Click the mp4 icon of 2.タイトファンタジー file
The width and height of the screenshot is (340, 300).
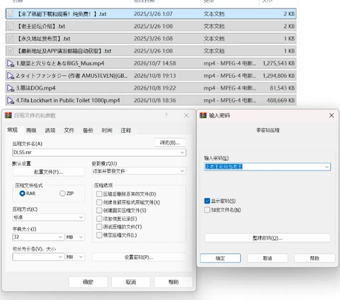10,76
